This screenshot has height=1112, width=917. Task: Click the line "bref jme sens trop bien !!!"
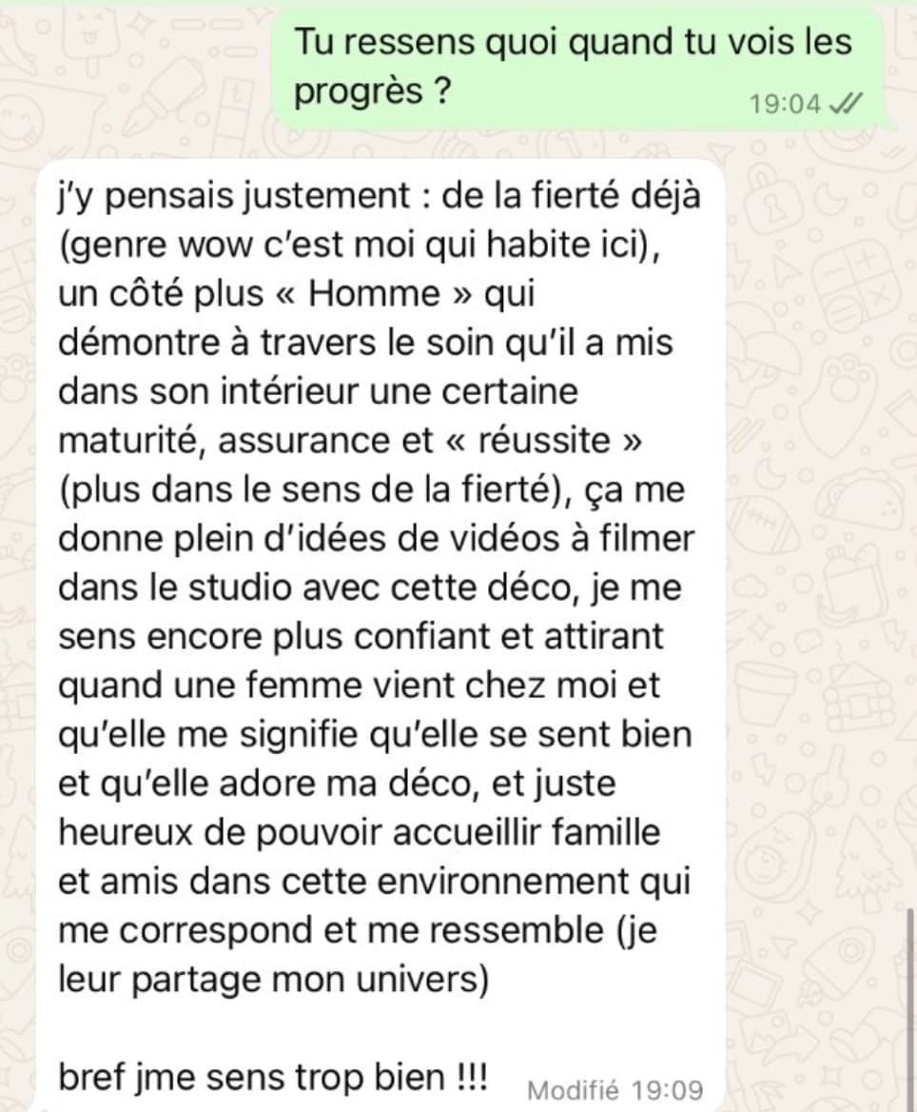pos(273,1078)
